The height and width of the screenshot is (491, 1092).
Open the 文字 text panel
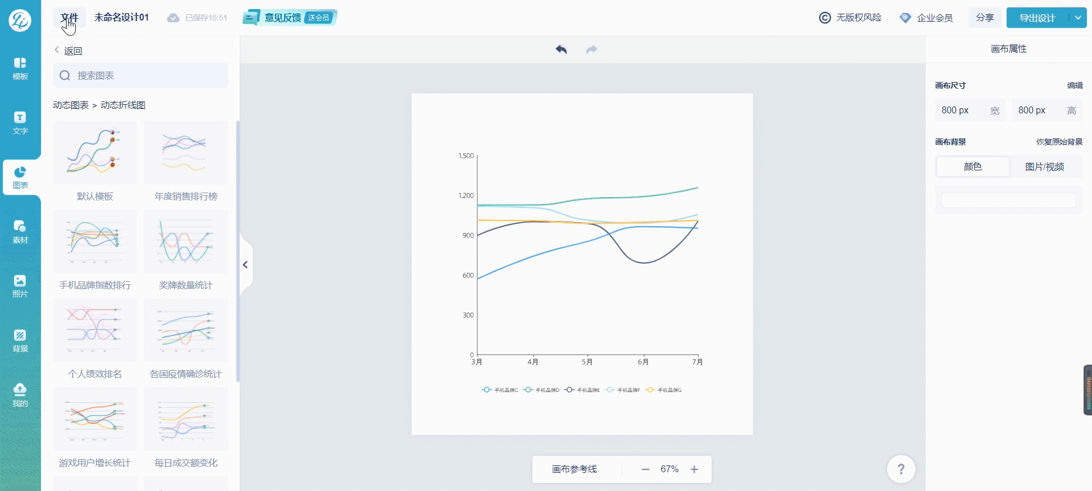[x=20, y=123]
